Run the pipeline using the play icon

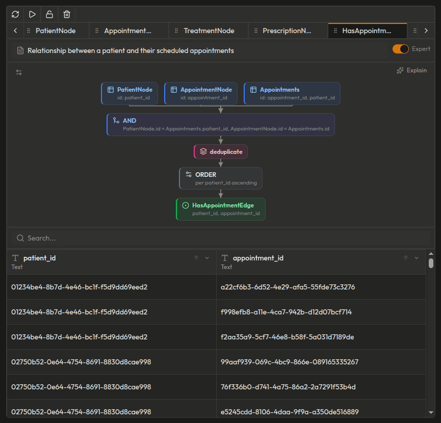[32, 14]
